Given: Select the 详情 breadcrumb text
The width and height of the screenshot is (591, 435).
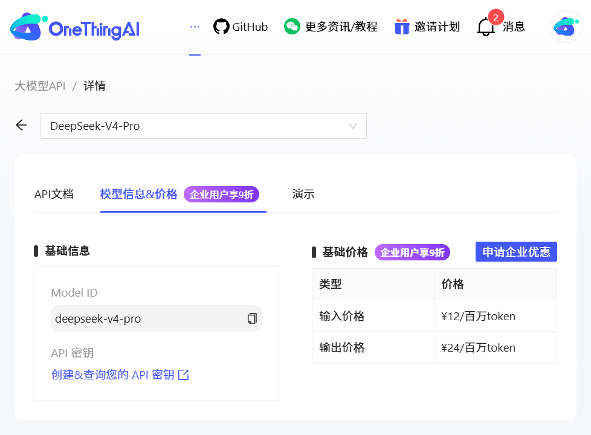Looking at the screenshot, I should pos(95,86).
